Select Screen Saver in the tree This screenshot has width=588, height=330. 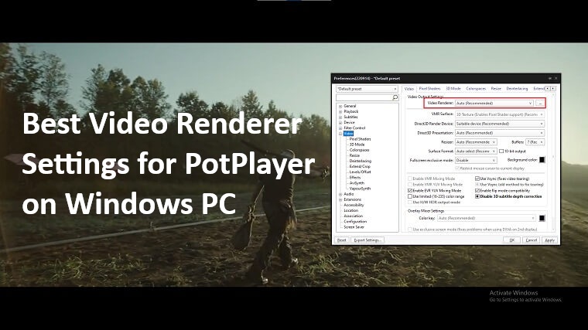(x=354, y=227)
